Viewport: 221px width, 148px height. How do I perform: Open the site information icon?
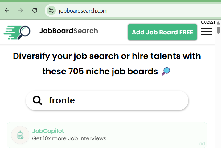coord(51,11)
